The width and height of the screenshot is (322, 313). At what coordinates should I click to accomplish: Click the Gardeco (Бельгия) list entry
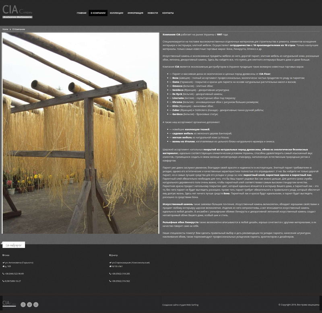pos(194,114)
